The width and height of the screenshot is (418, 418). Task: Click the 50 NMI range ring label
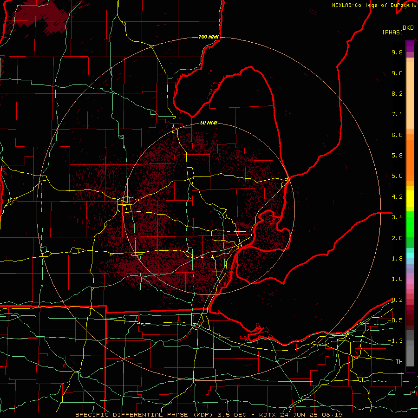point(209,123)
